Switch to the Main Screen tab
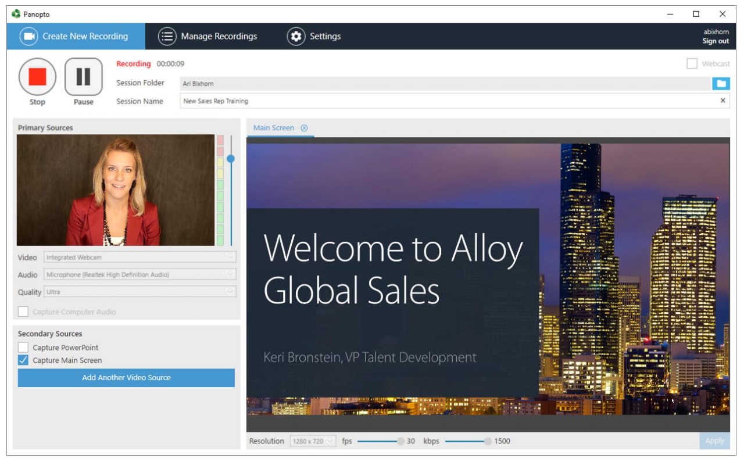Viewport: 744px width, 465px height. [x=273, y=128]
